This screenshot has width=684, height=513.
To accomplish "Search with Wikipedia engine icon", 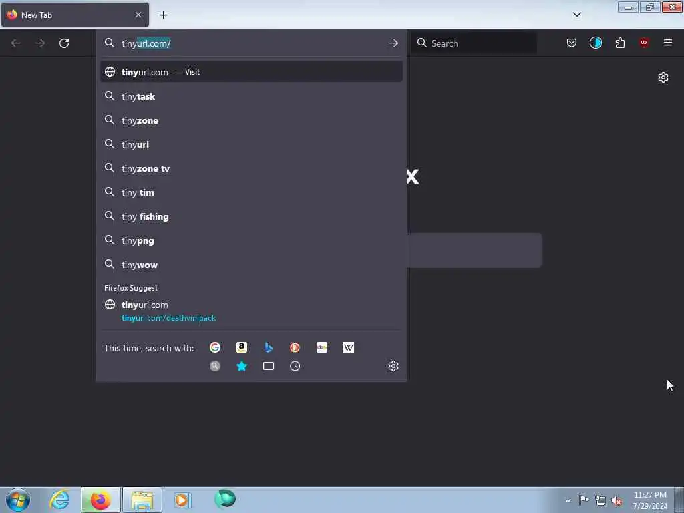I will tap(349, 347).
